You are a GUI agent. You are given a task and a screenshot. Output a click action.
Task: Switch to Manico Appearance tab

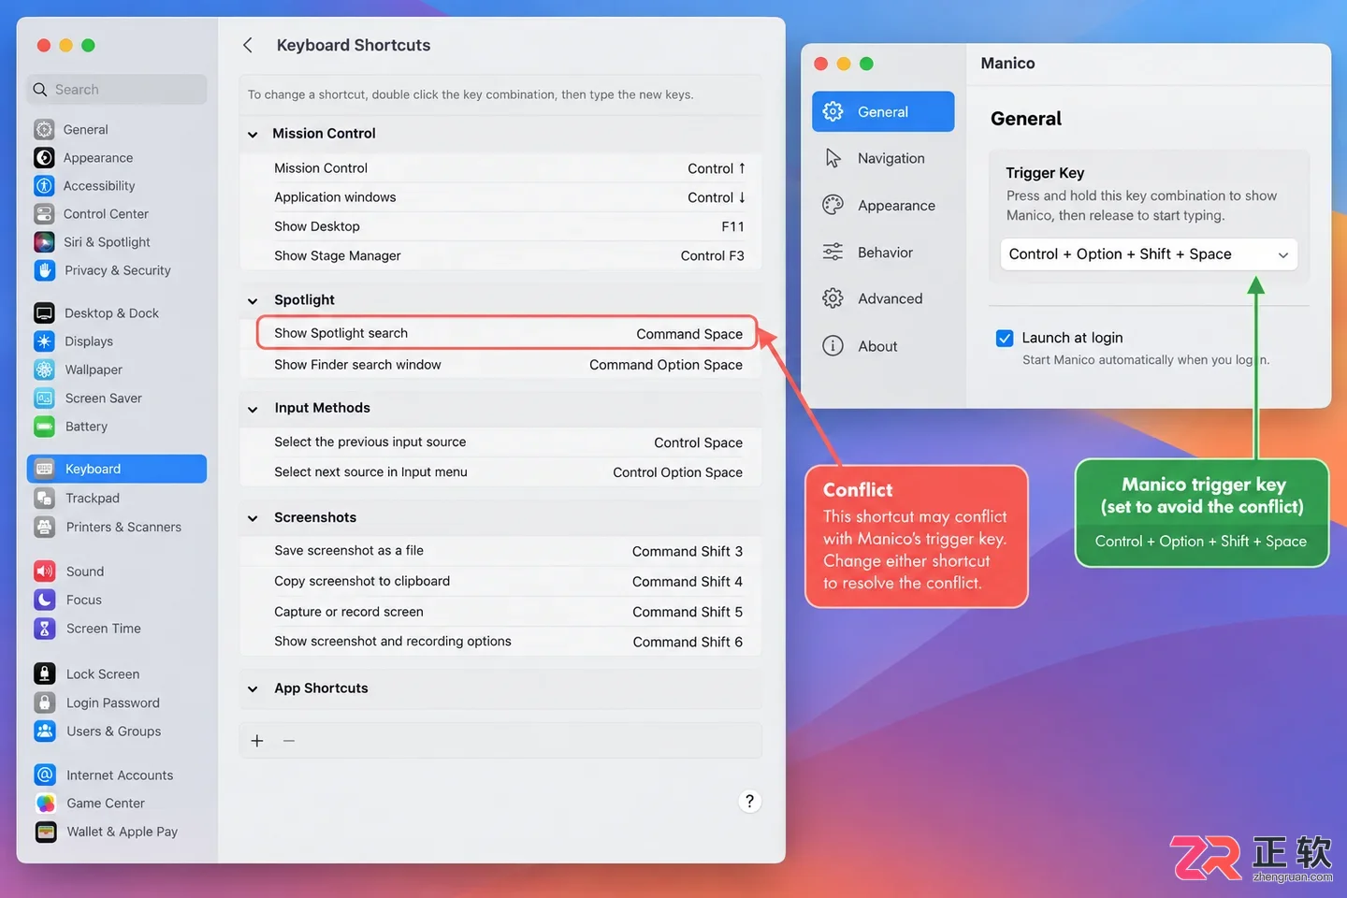883,205
